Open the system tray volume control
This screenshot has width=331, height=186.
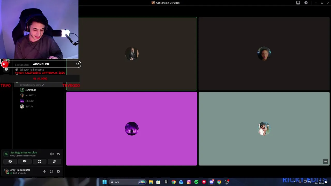coord(309,182)
